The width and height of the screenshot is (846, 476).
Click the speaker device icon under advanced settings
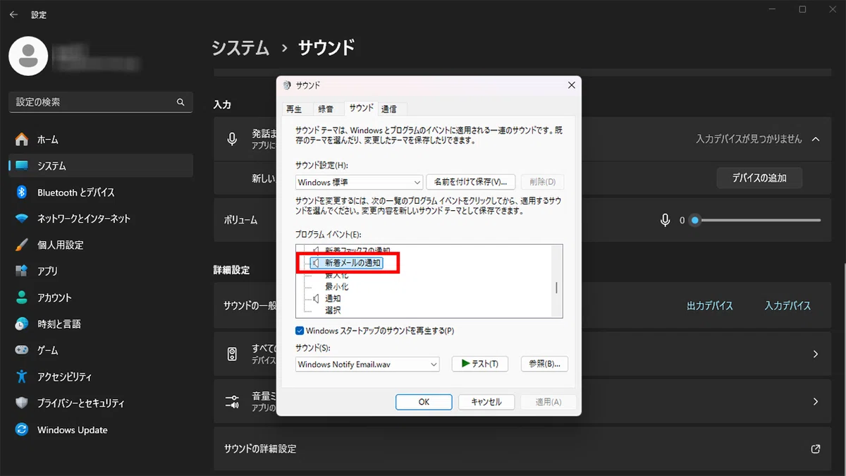click(233, 354)
